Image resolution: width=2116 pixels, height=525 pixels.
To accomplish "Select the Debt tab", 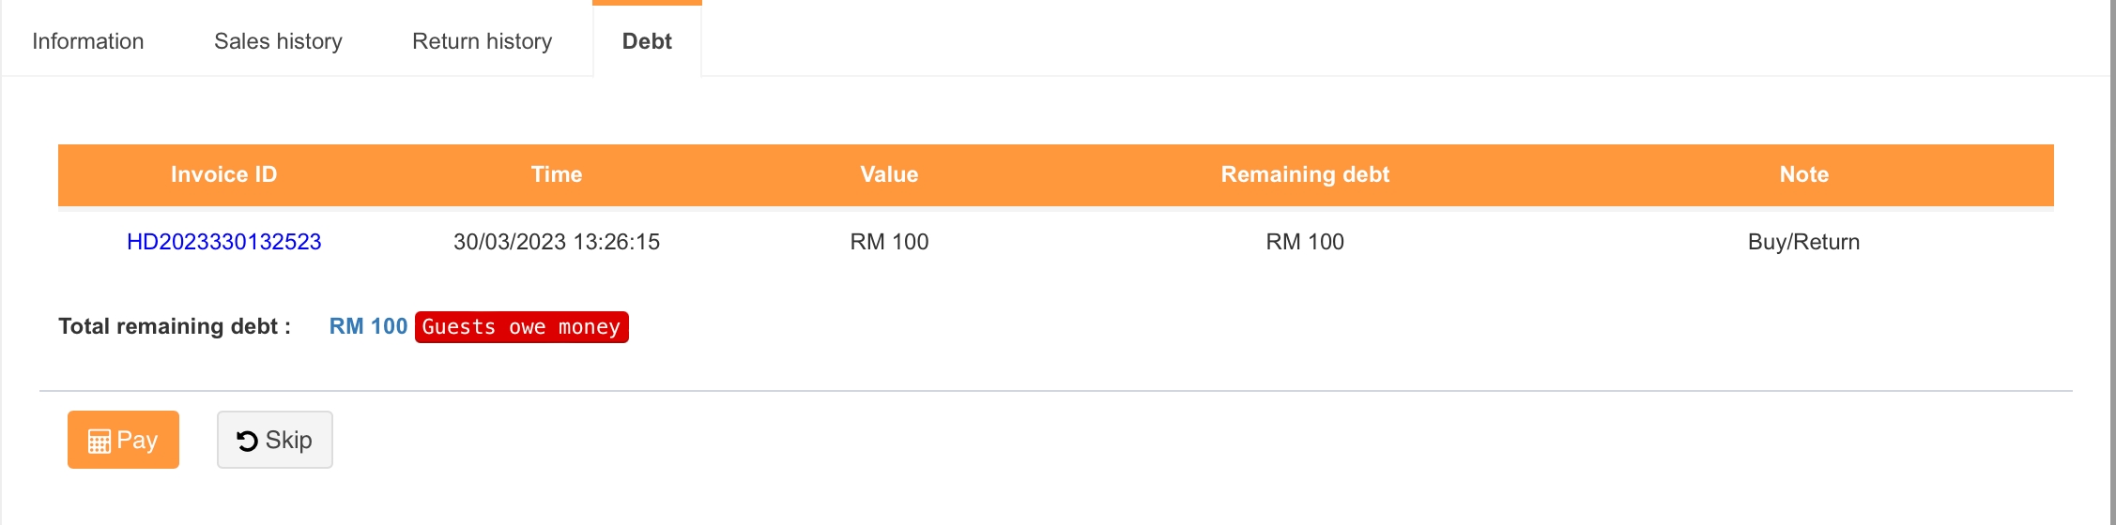I will click(x=647, y=41).
